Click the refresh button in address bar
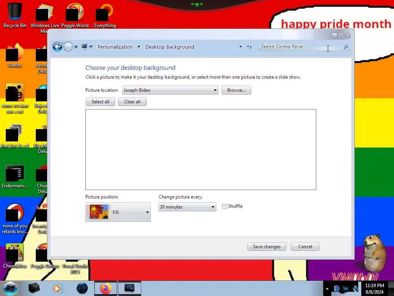 click(x=249, y=47)
